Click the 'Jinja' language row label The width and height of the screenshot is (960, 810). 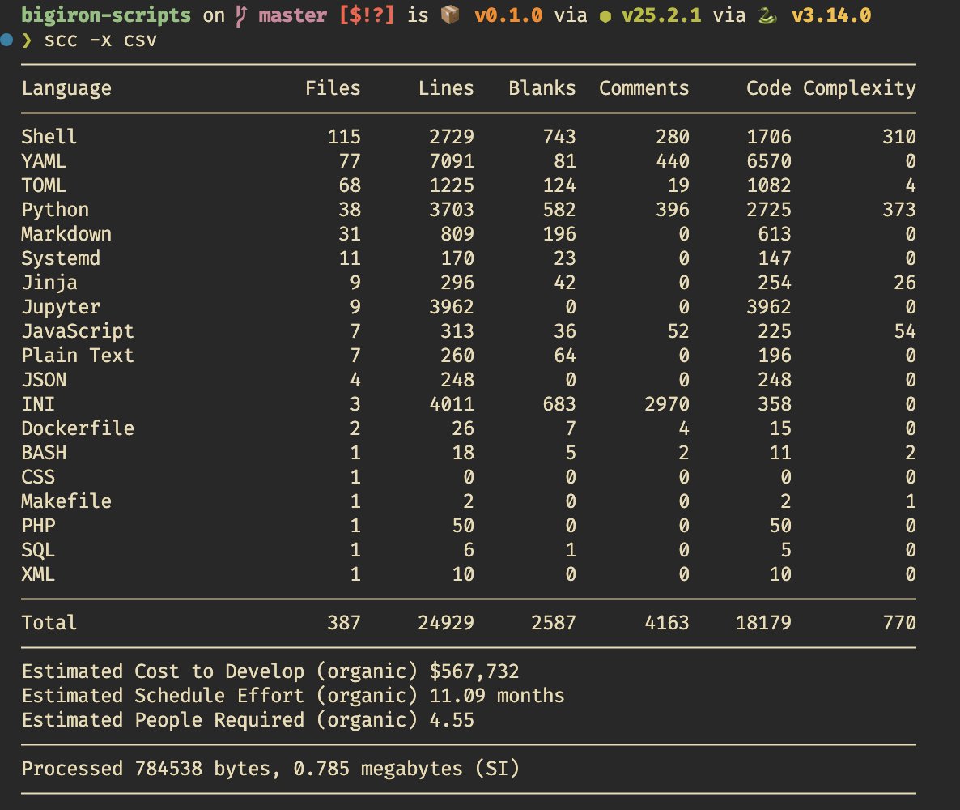(x=49, y=283)
